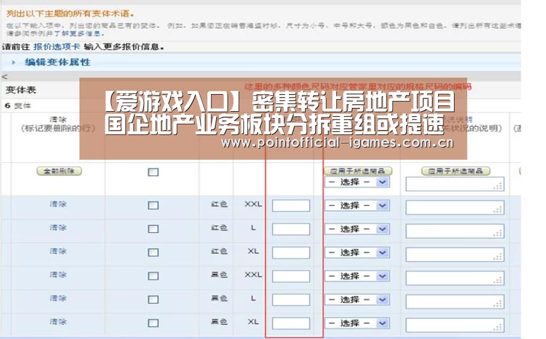Click 清除 for the 黑色 L row

click(x=58, y=299)
